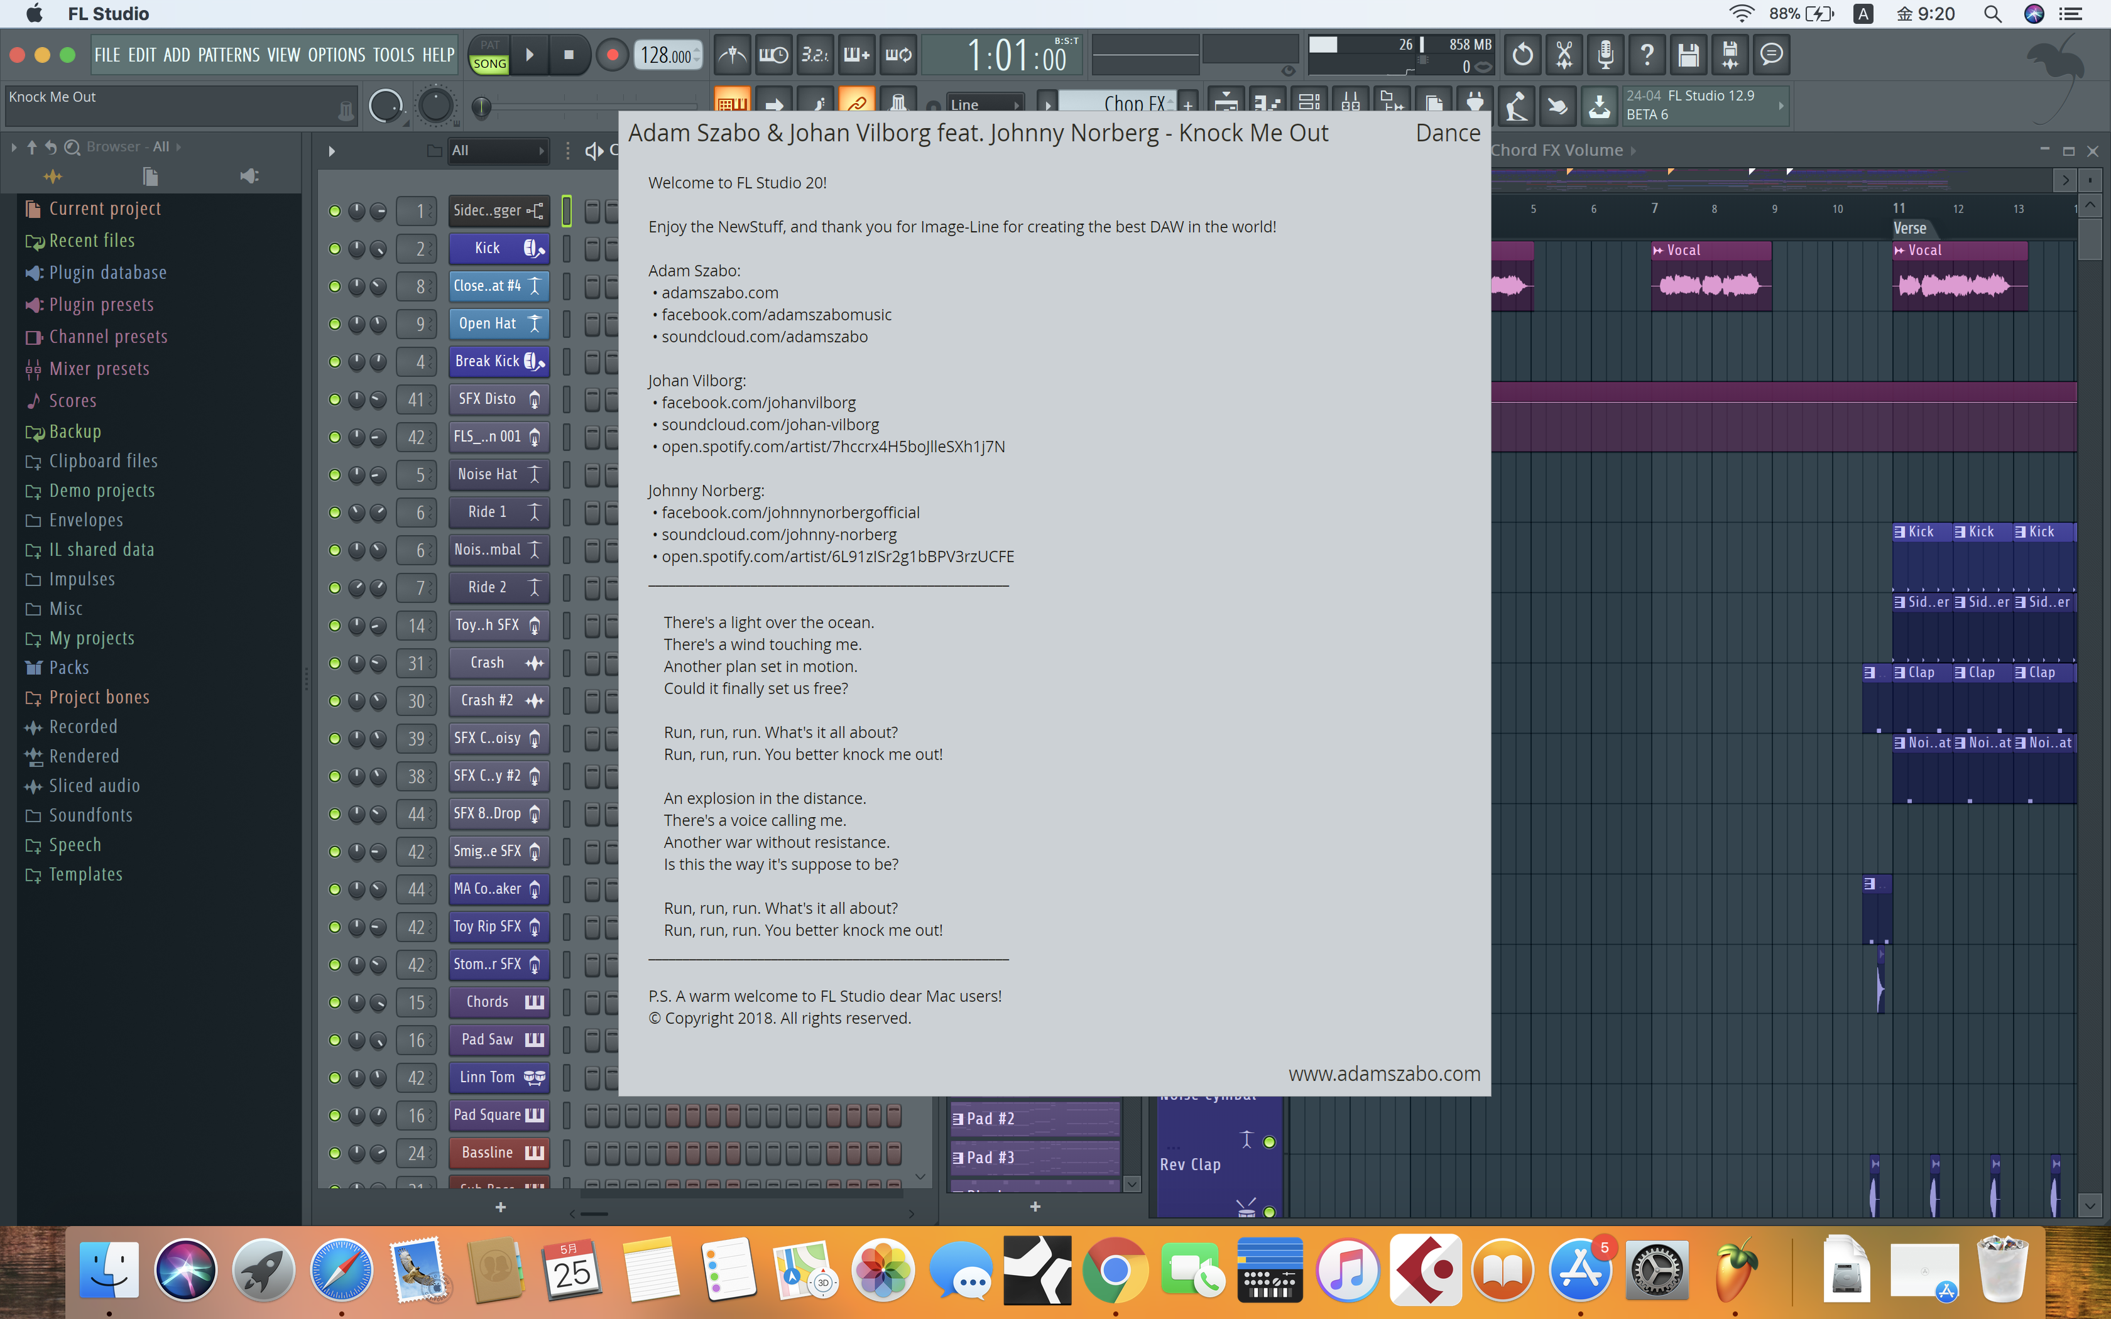
Task: Open the help index question mark icon
Action: (1647, 55)
